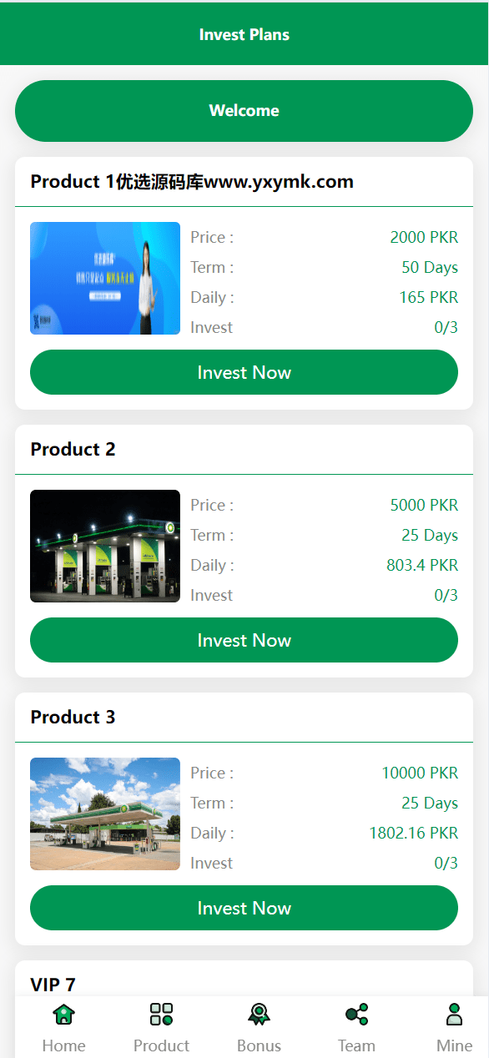Click Invest Now for Product 1
489x1058 pixels.
click(x=244, y=372)
